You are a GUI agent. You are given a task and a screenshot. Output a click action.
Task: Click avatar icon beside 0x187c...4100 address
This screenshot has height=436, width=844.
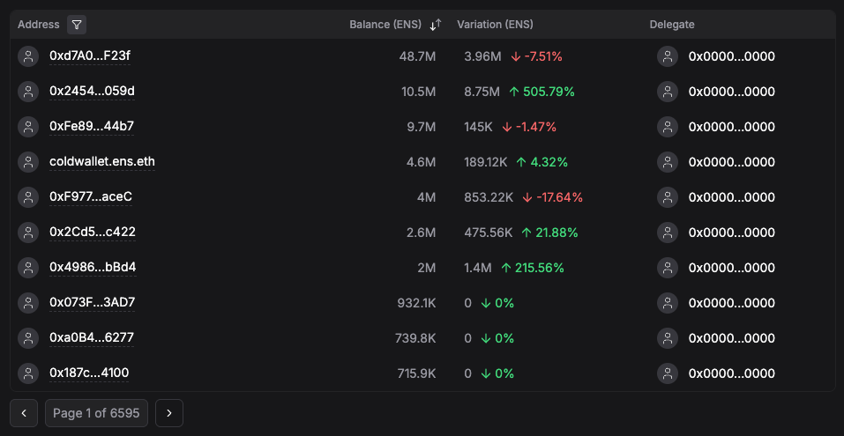pos(28,373)
